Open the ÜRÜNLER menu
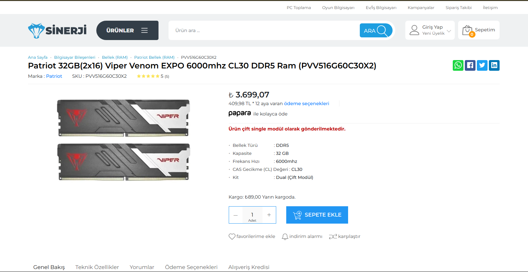Screen dimensions: 528x272 [x=127, y=30]
